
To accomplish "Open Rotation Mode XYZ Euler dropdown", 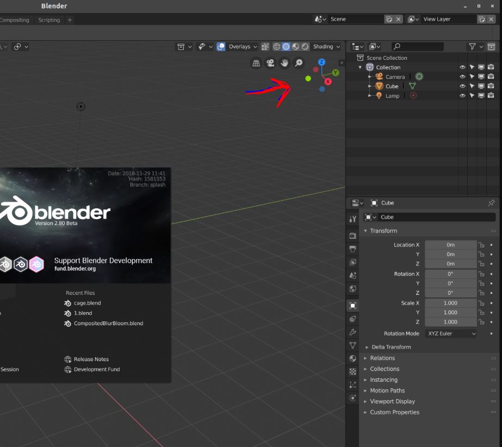I will [451, 334].
